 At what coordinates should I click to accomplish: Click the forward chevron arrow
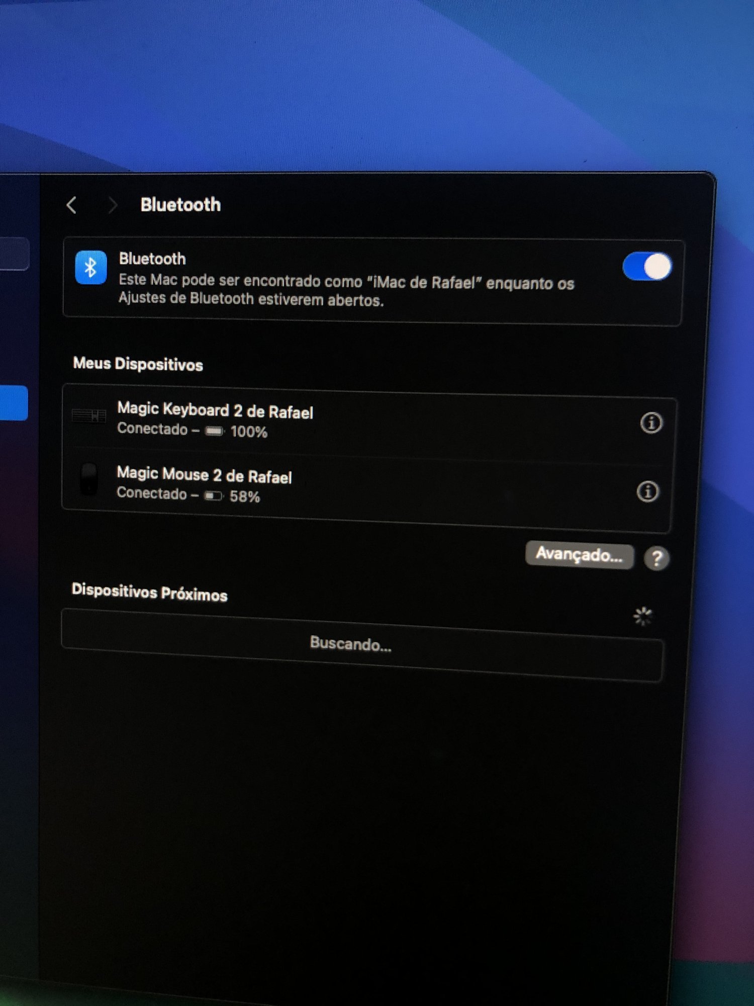point(113,205)
